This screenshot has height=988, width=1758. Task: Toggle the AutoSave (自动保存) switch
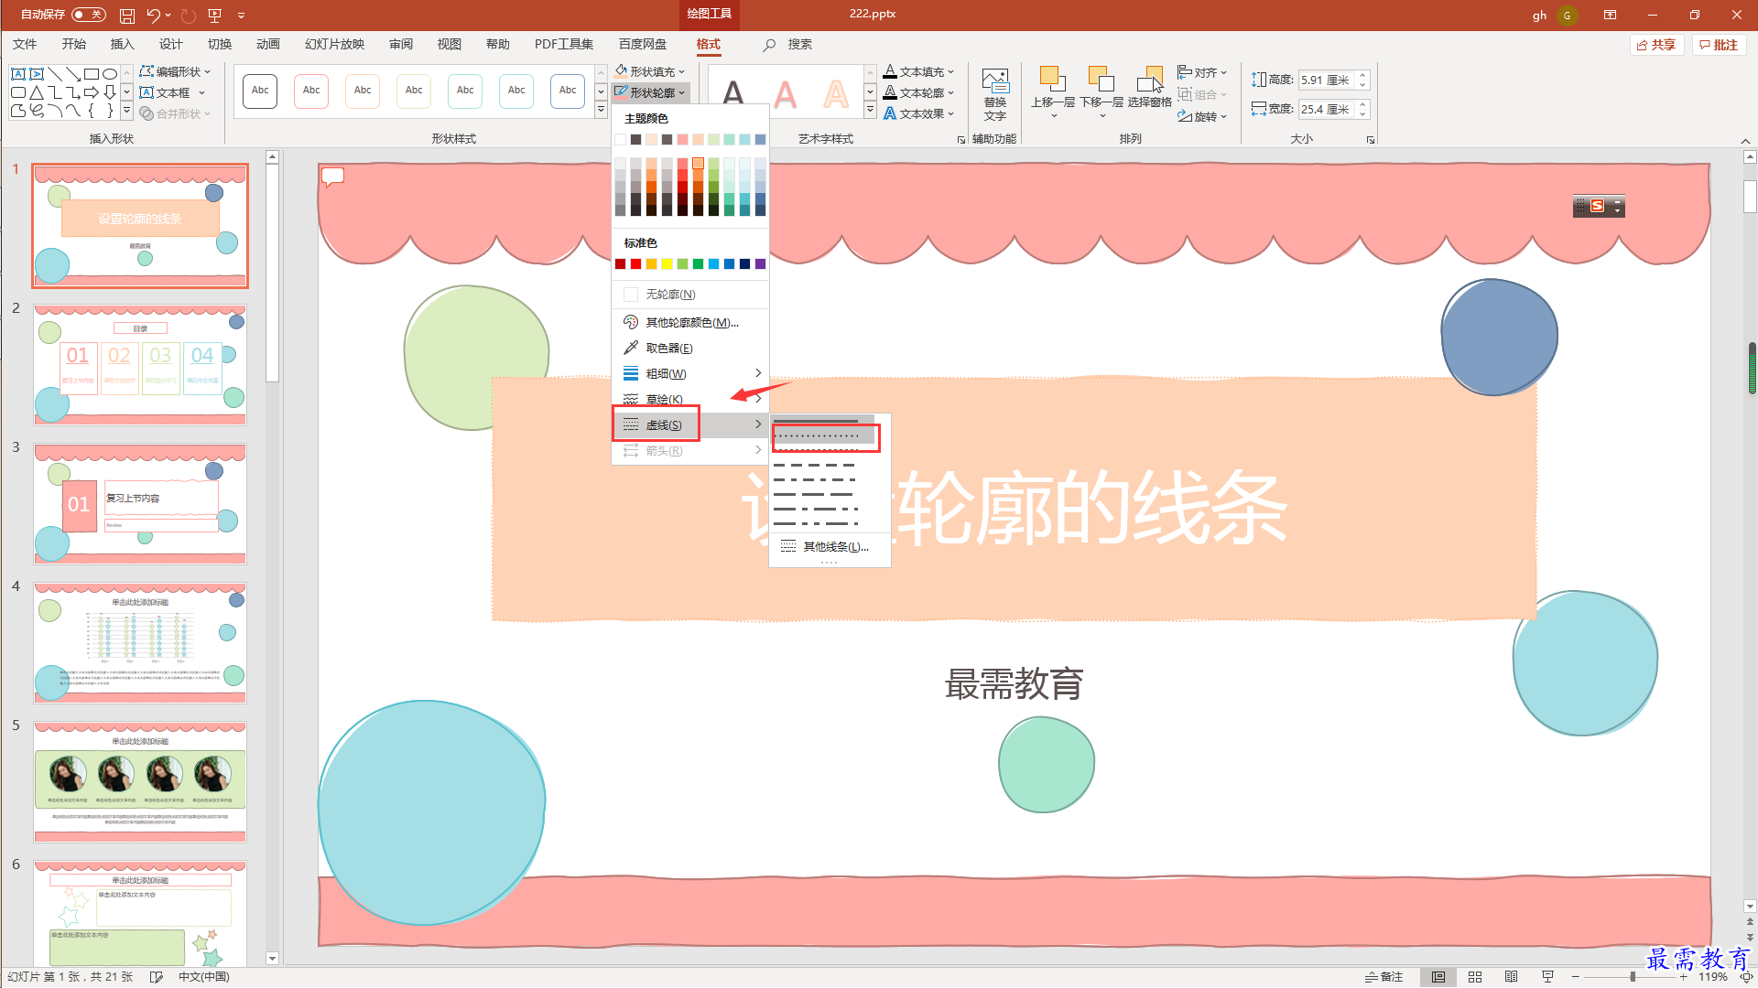tap(88, 15)
